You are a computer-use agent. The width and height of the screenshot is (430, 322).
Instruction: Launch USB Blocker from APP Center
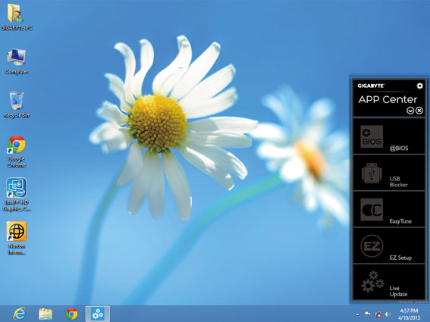pyautogui.click(x=388, y=173)
